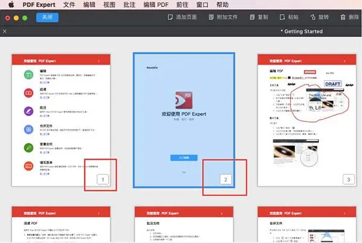Viewport: 362px width, 243px height.
Task: Select the 批注文档 page thumbnail
Action: [184, 224]
